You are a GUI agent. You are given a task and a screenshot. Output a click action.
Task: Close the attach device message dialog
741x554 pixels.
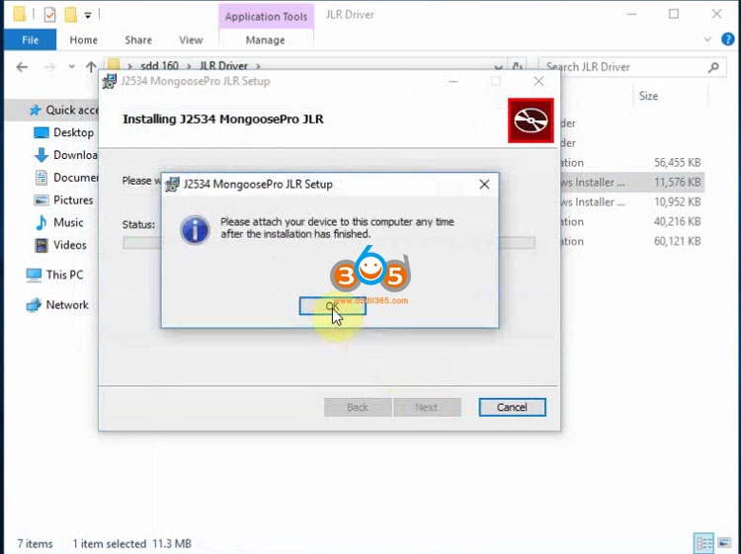484,185
